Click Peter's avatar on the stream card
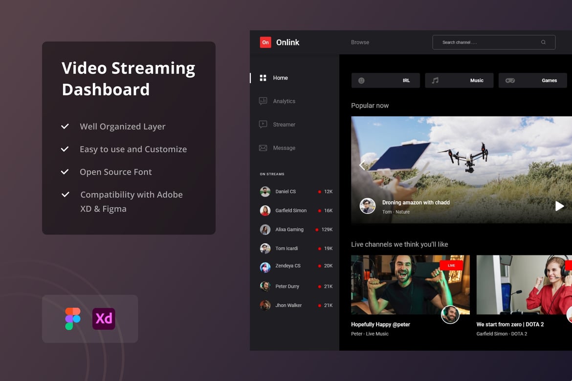The height and width of the screenshot is (381, 572). click(x=450, y=314)
